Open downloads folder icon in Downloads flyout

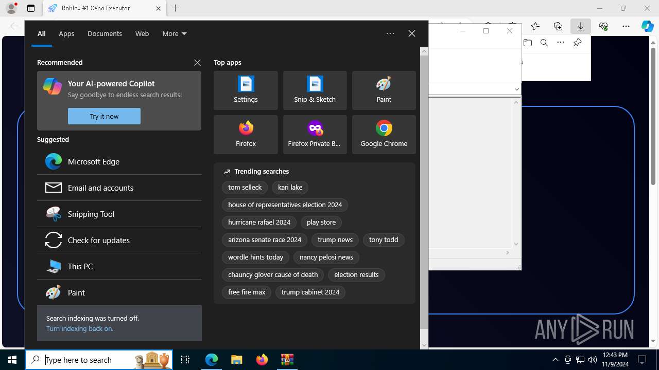point(528,43)
